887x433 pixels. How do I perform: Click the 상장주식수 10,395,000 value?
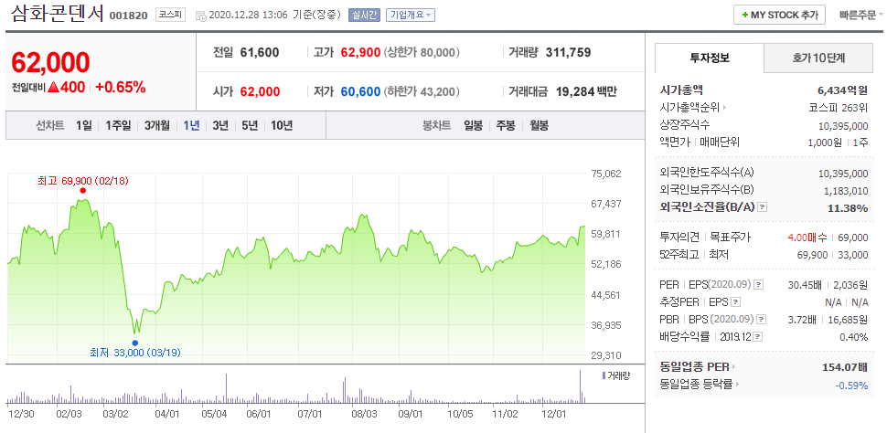tap(843, 125)
